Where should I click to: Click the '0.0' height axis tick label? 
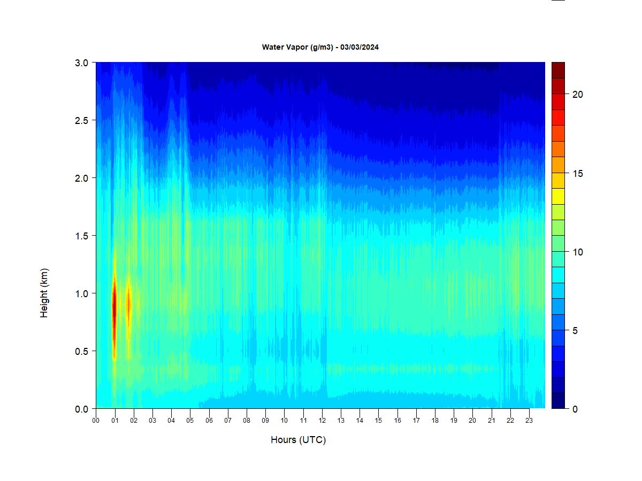point(82,409)
